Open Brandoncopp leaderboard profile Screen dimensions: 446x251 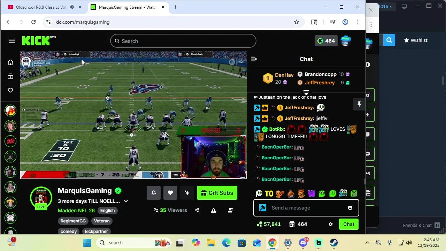click(x=321, y=74)
